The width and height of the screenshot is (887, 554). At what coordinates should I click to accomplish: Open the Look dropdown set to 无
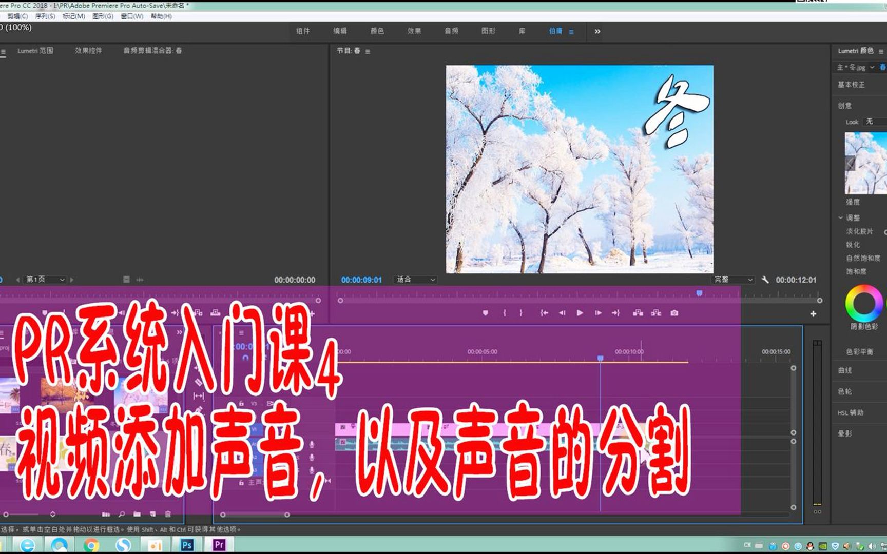(x=876, y=122)
